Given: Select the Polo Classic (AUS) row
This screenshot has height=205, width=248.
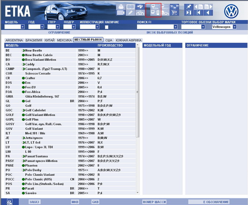Looking at the screenshot, I should [70, 179].
